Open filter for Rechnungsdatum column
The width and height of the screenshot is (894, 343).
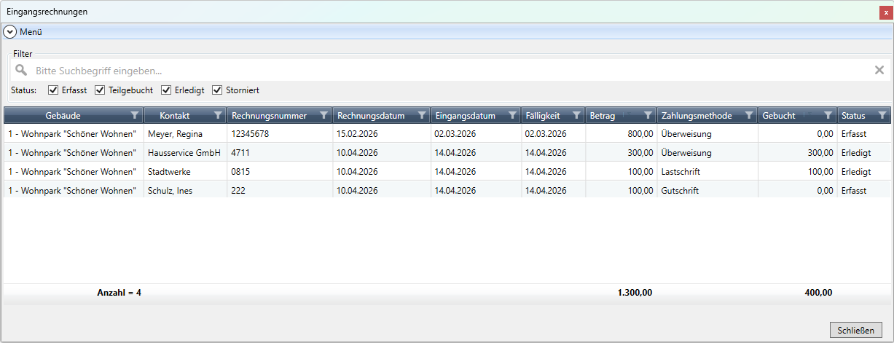pos(420,115)
